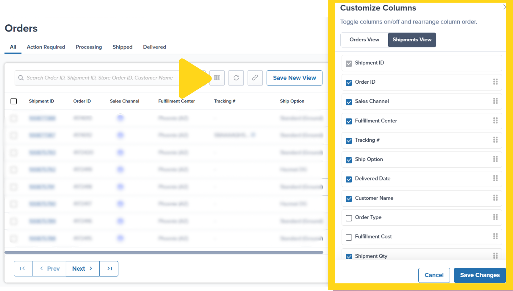Copy the shareable view link icon
The height and width of the screenshot is (291, 513).
click(255, 78)
